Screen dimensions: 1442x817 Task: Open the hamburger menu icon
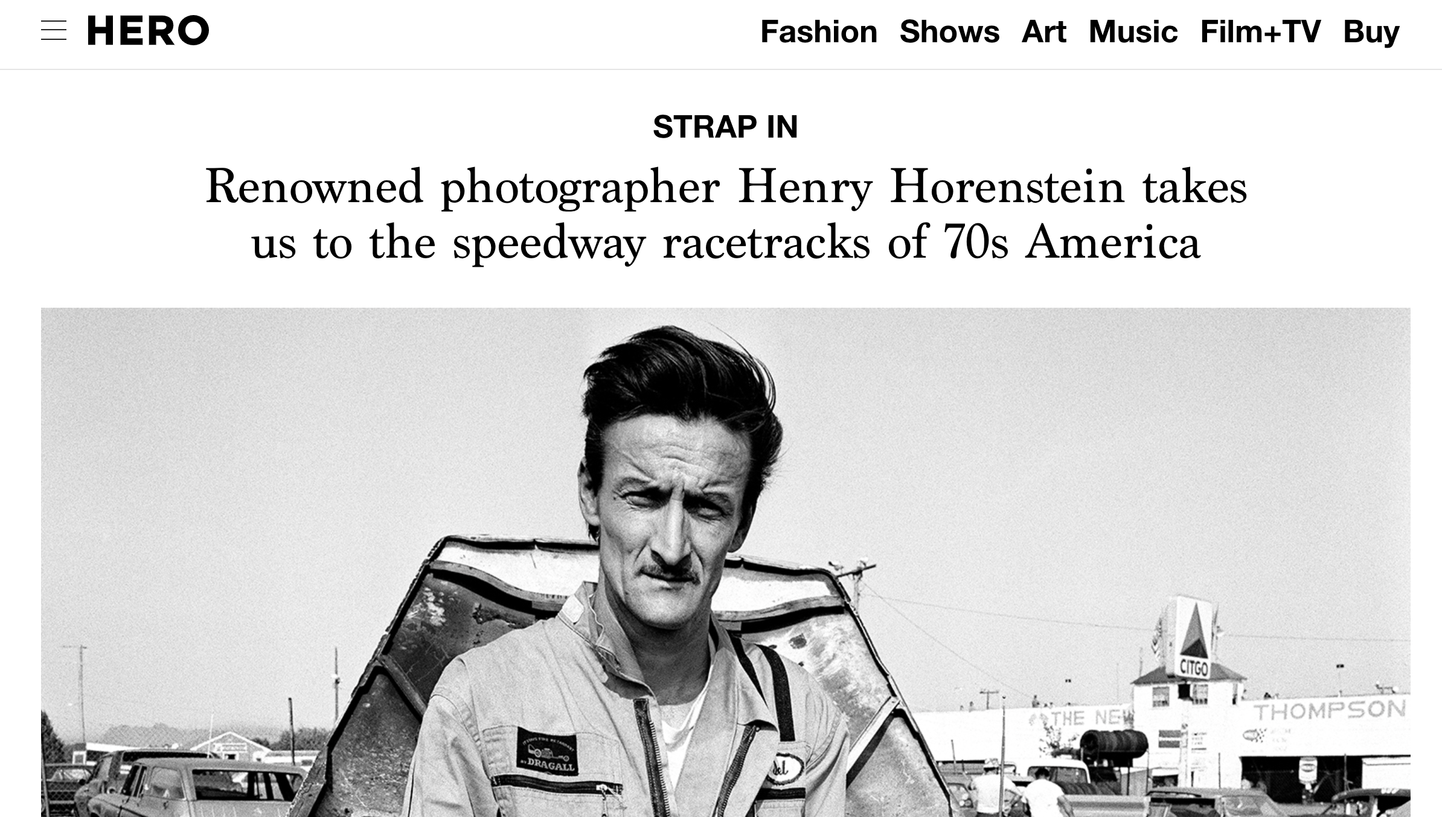click(x=54, y=31)
